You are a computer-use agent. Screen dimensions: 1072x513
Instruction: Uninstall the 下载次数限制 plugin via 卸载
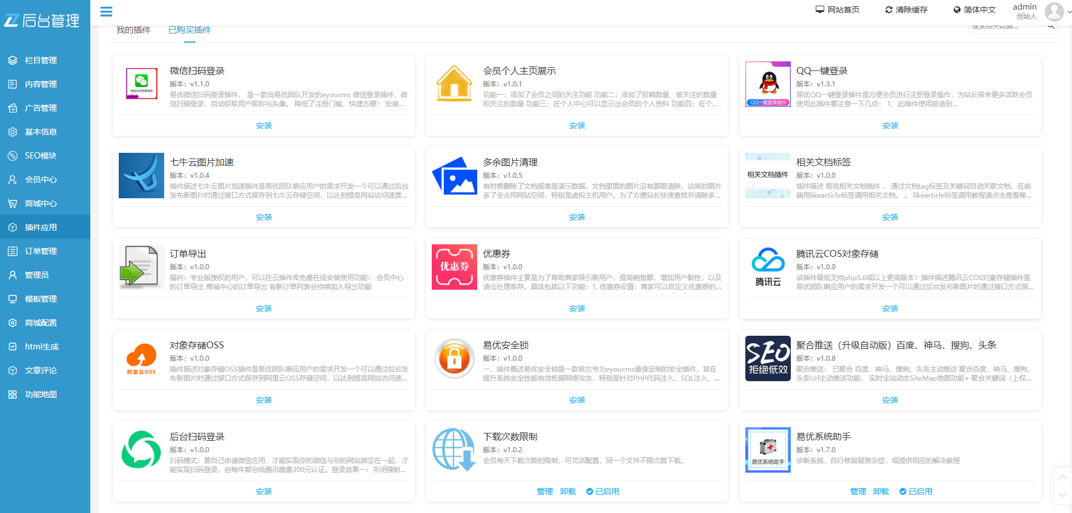pyautogui.click(x=568, y=491)
